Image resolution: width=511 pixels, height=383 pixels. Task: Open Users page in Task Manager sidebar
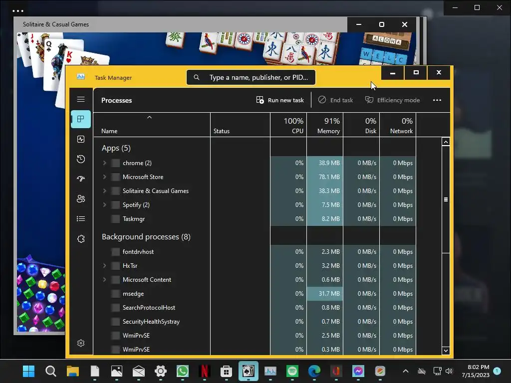tap(81, 198)
